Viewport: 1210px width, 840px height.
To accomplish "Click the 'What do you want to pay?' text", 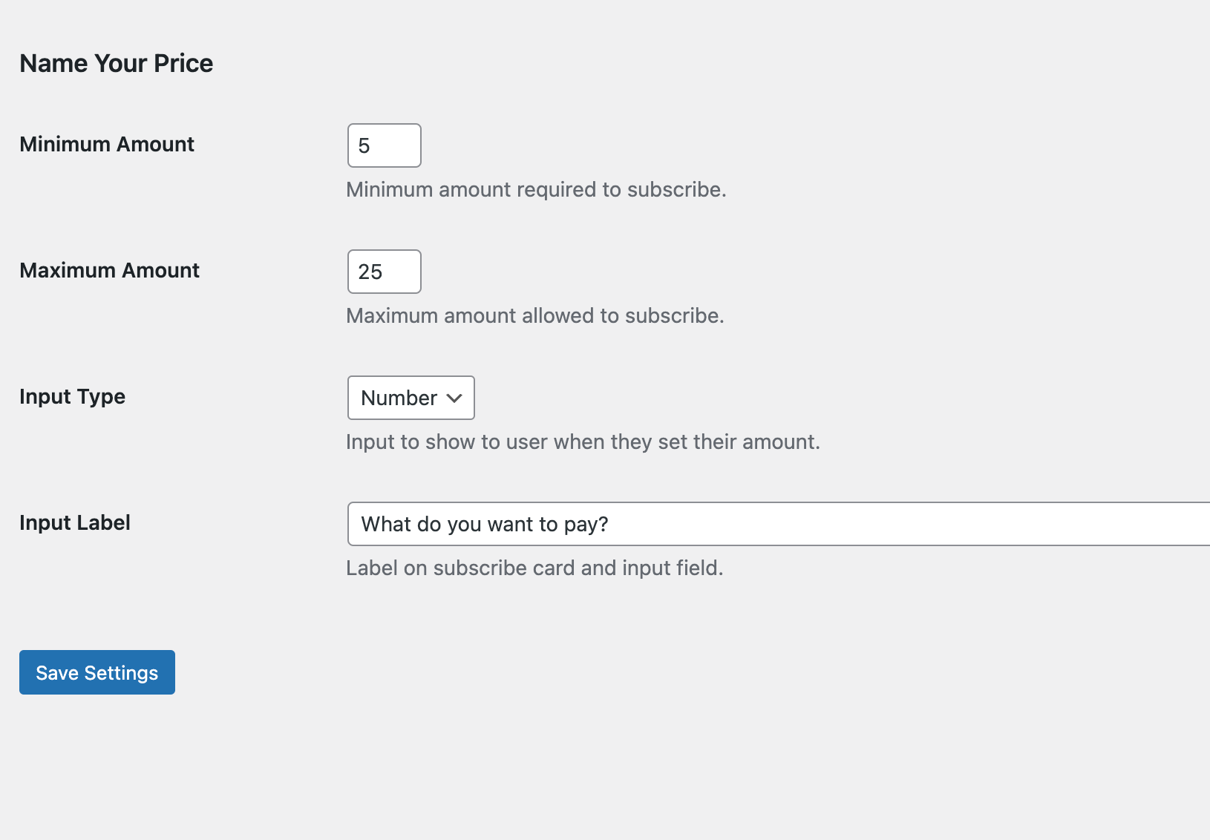I will (x=485, y=524).
